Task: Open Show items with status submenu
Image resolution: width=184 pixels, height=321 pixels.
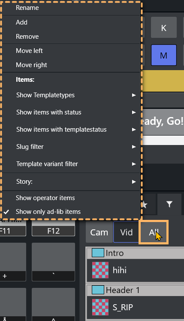Action: pyautogui.click(x=71, y=112)
